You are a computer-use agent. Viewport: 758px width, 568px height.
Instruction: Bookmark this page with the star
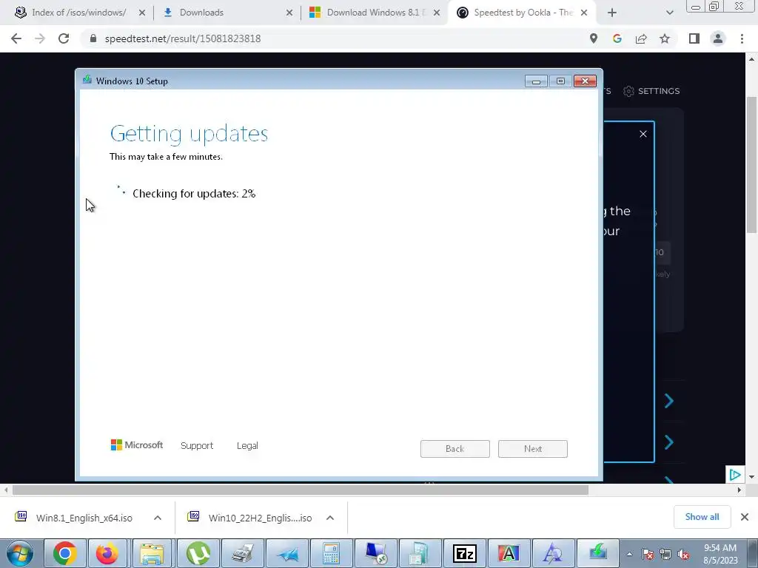[665, 38]
